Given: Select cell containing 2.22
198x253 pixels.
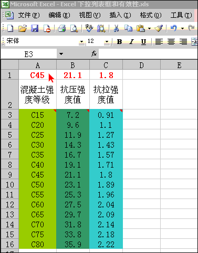Looking at the screenshot, I should pyautogui.click(x=106, y=244).
